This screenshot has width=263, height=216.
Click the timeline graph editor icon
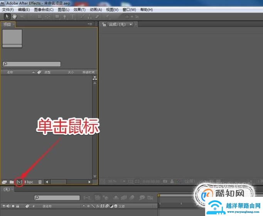pos(150,198)
